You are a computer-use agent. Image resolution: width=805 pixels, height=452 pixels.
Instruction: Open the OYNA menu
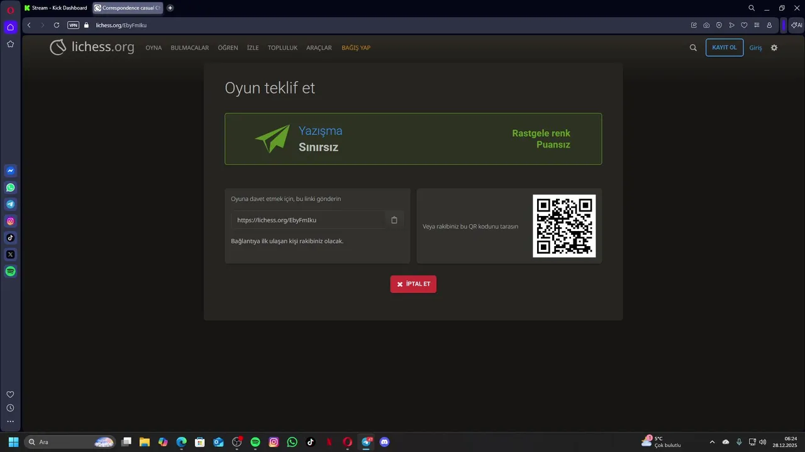point(153,48)
